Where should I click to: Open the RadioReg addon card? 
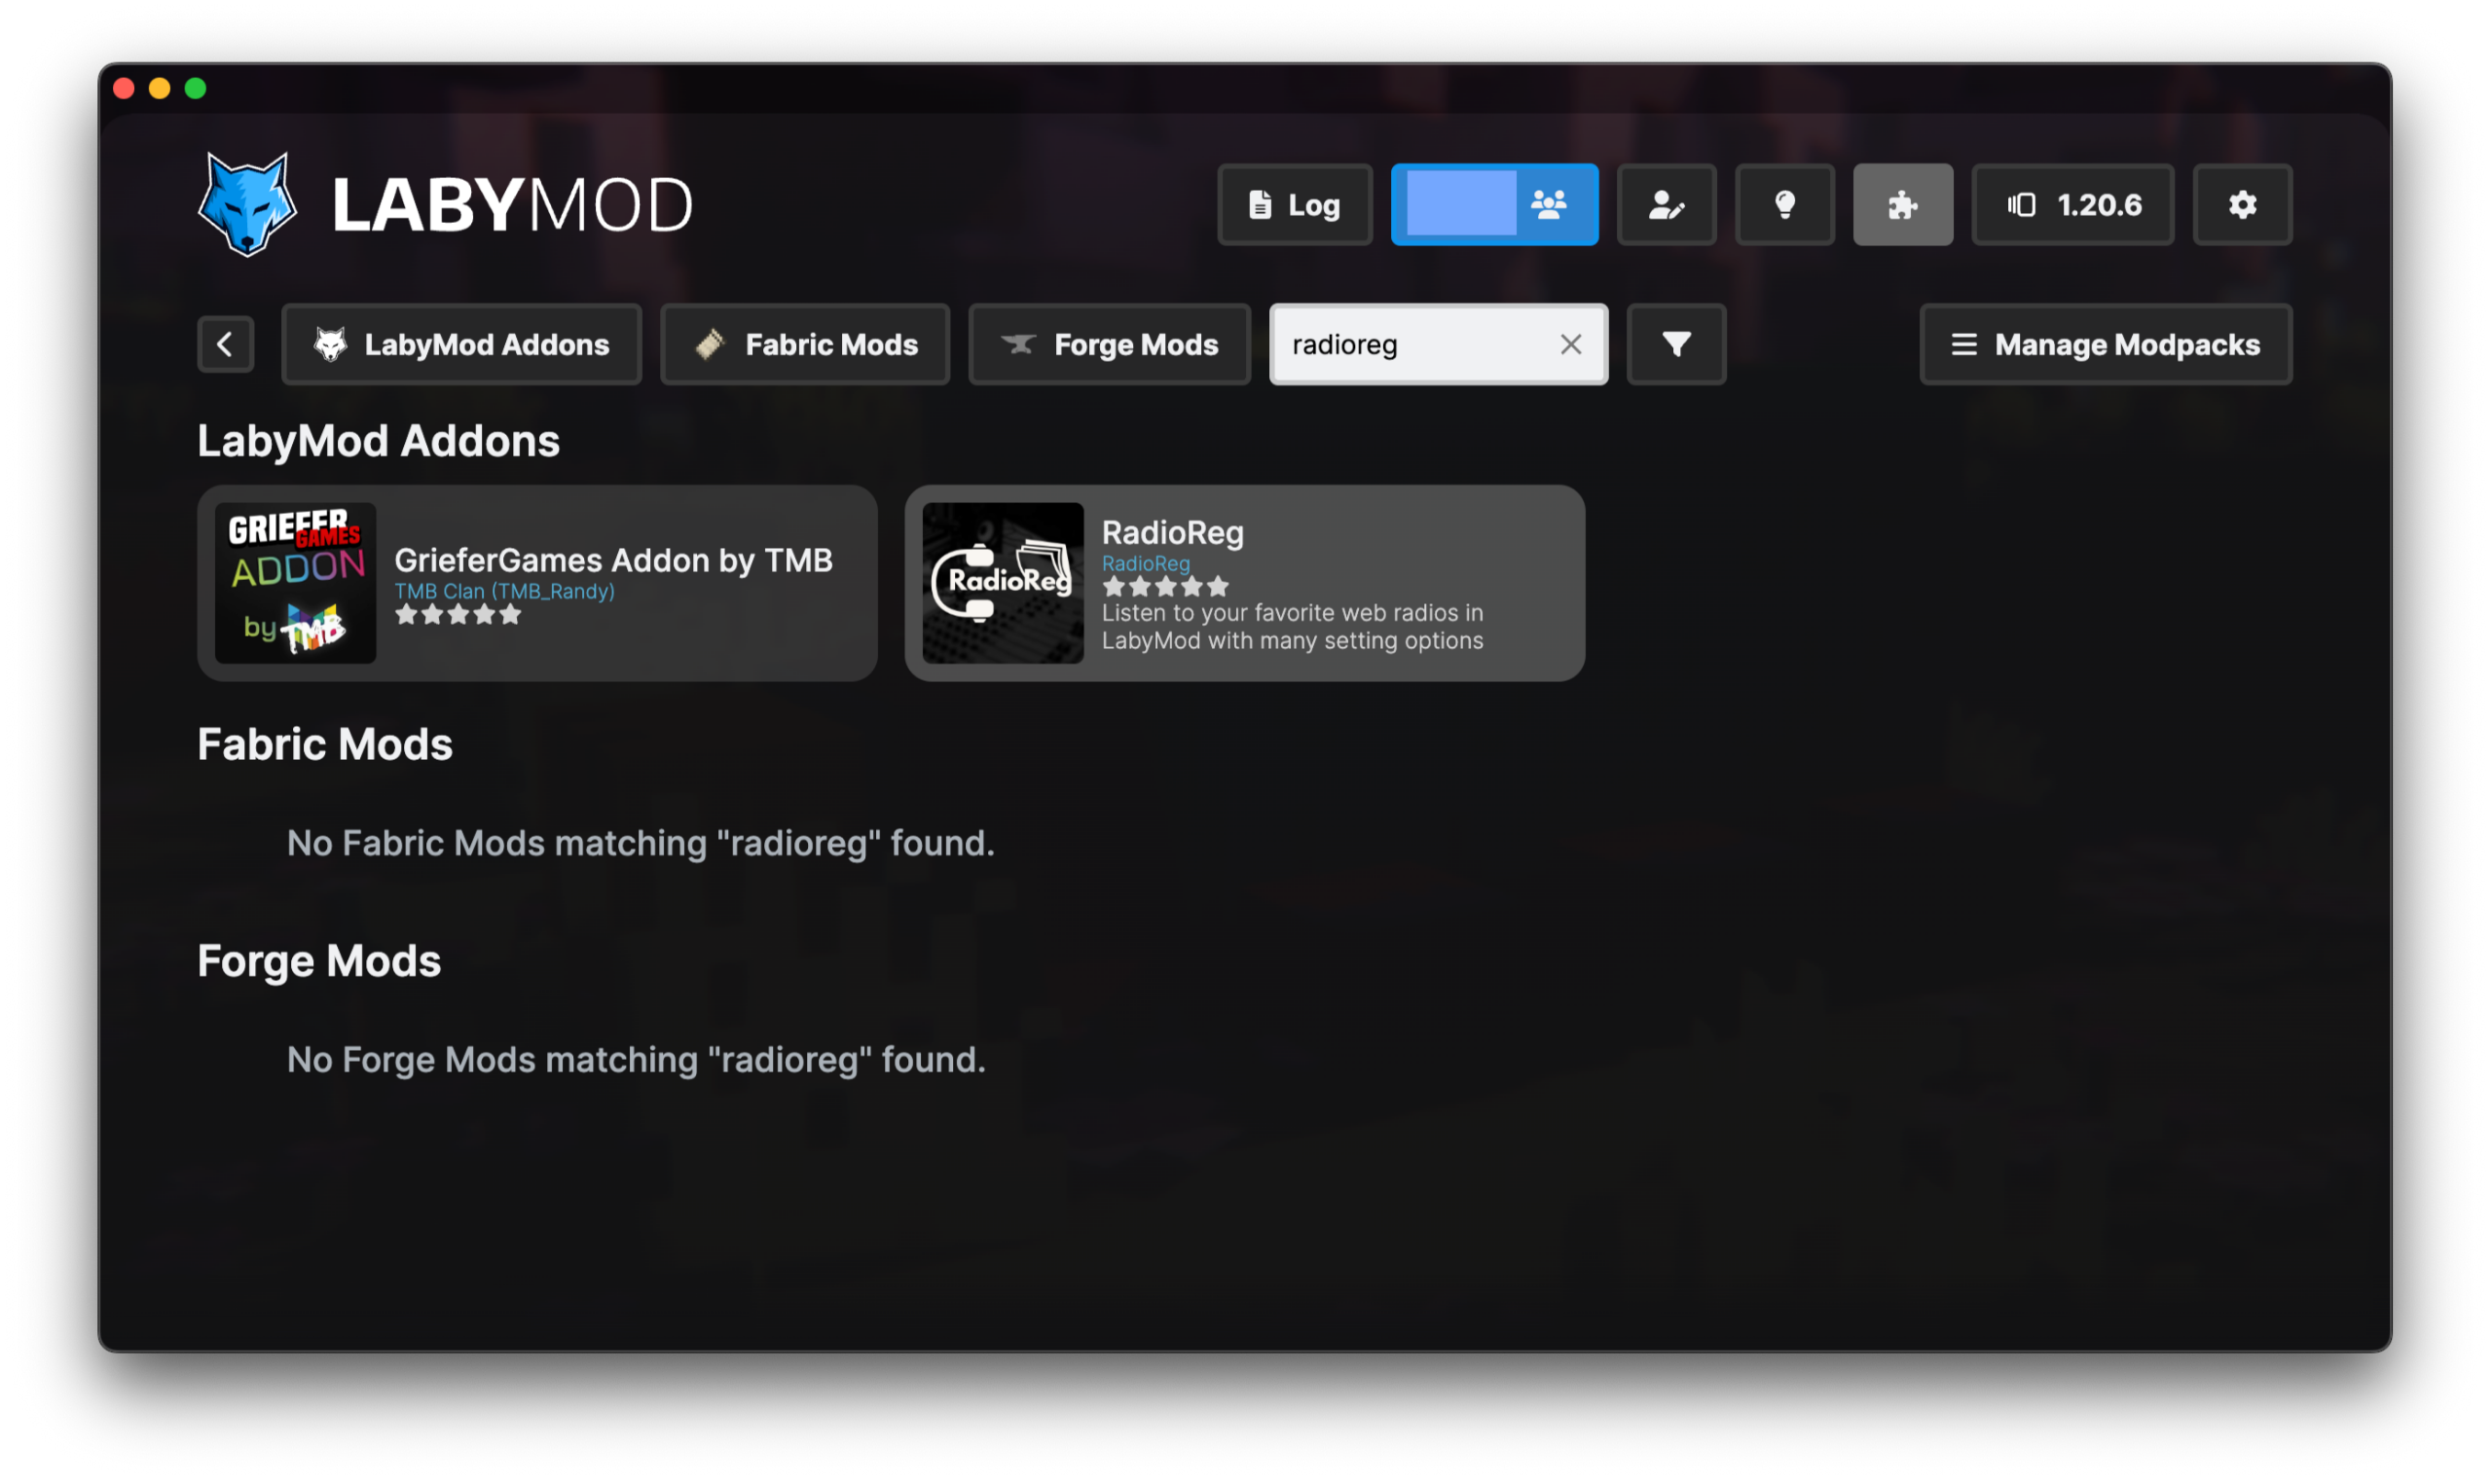click(1244, 583)
